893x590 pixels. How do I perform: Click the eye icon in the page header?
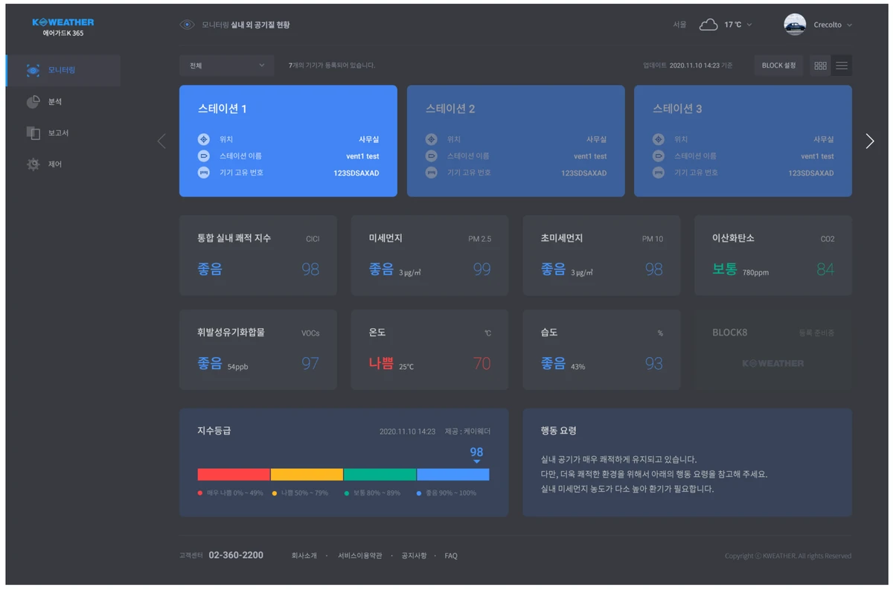(x=187, y=25)
